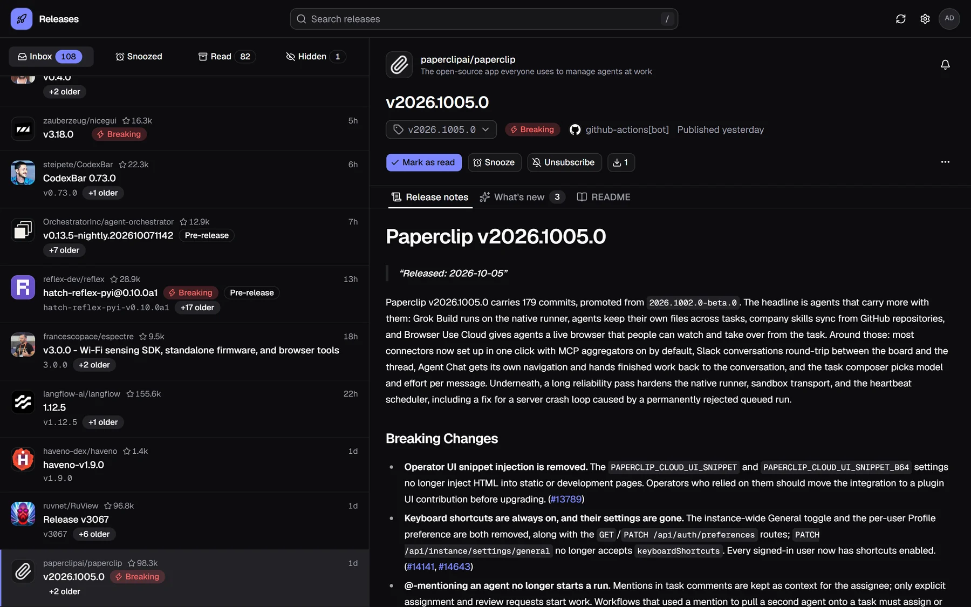Open the AD user avatar menu
Viewport: 971px width, 607px height.
pos(949,19)
